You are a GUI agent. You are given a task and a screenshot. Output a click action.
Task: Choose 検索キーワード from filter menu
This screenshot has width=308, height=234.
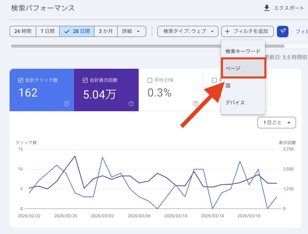(243, 51)
